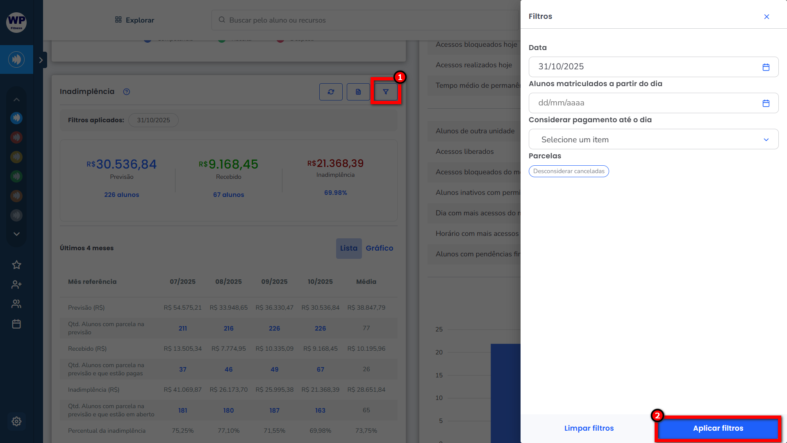Click the Alunos matriculados date input field
The width and height of the screenshot is (787, 443).
click(644, 103)
